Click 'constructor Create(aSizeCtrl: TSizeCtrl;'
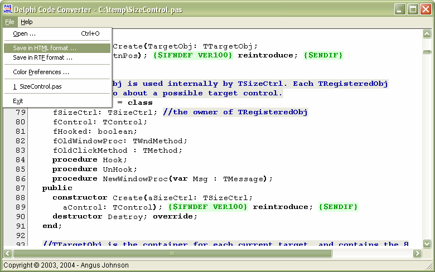 pos(153,198)
